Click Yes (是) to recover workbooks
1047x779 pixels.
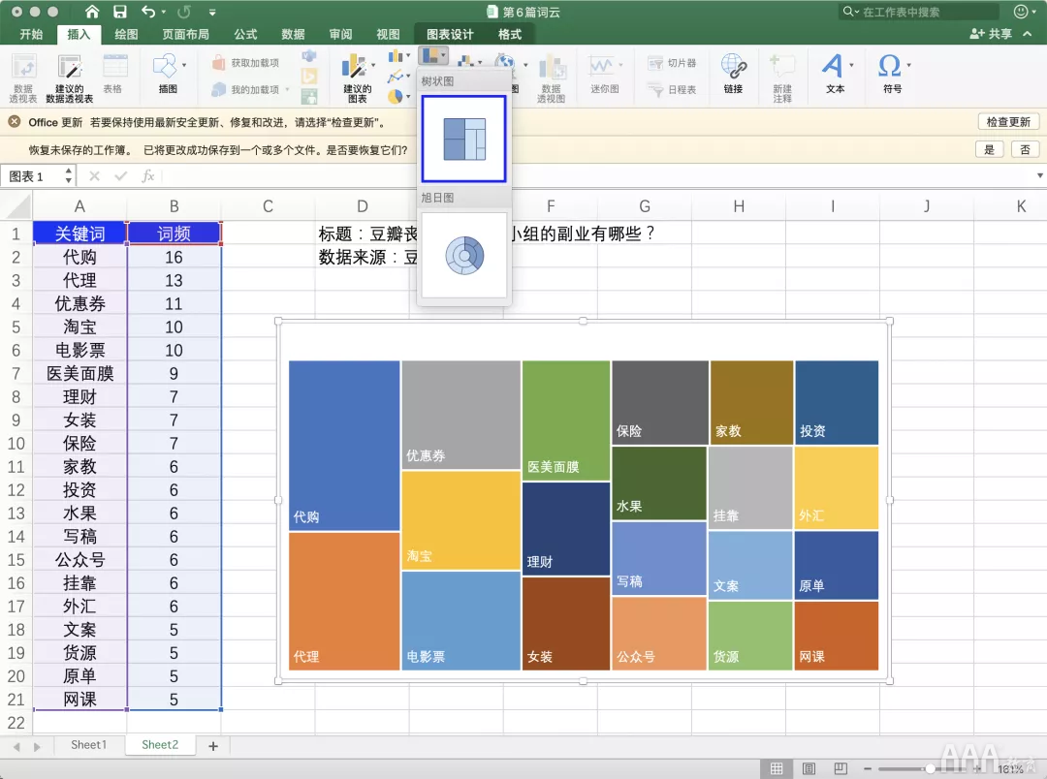[x=989, y=149]
